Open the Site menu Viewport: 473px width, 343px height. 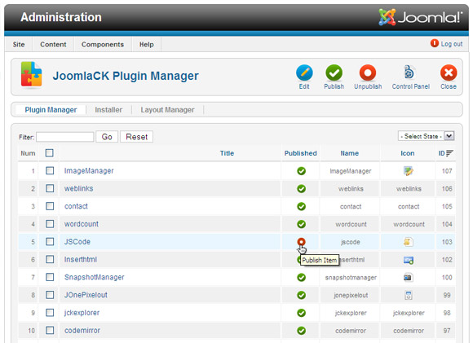(x=19, y=44)
